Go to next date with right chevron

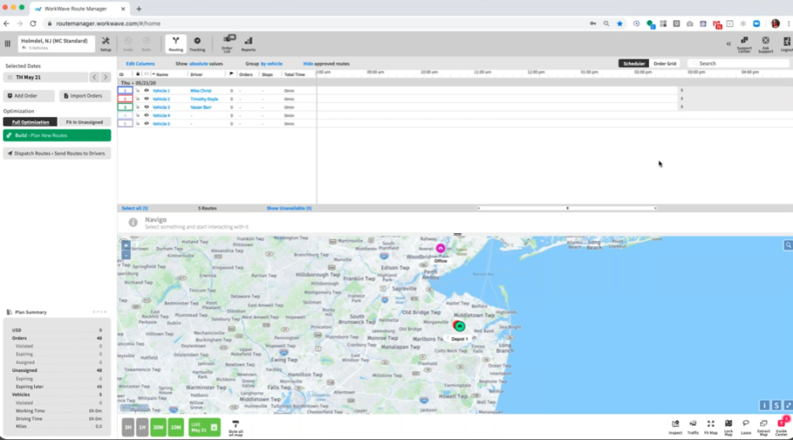point(105,77)
